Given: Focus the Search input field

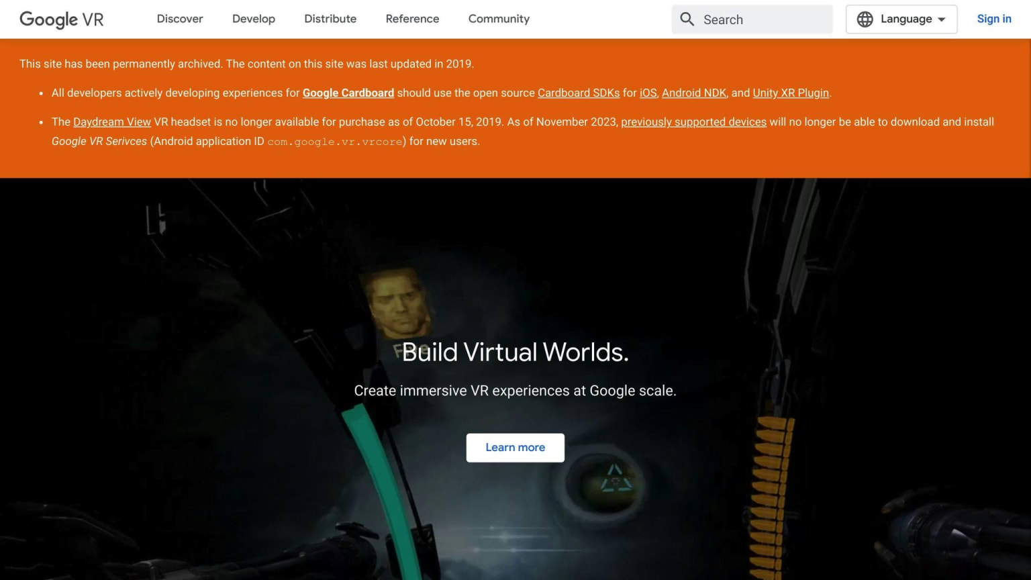Looking at the screenshot, I should point(752,19).
